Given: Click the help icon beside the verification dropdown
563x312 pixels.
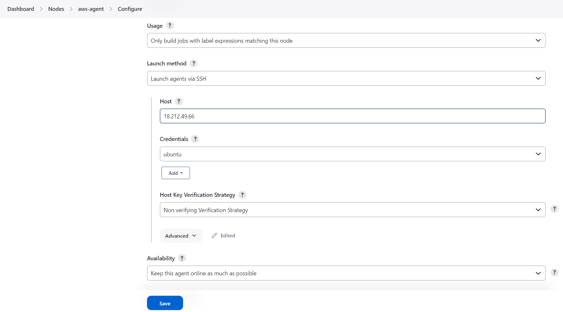Looking at the screenshot, I should coord(554,209).
